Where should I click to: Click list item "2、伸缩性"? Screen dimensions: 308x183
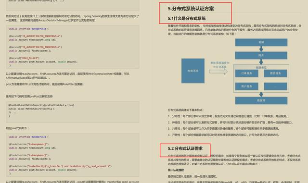click(230, 122)
